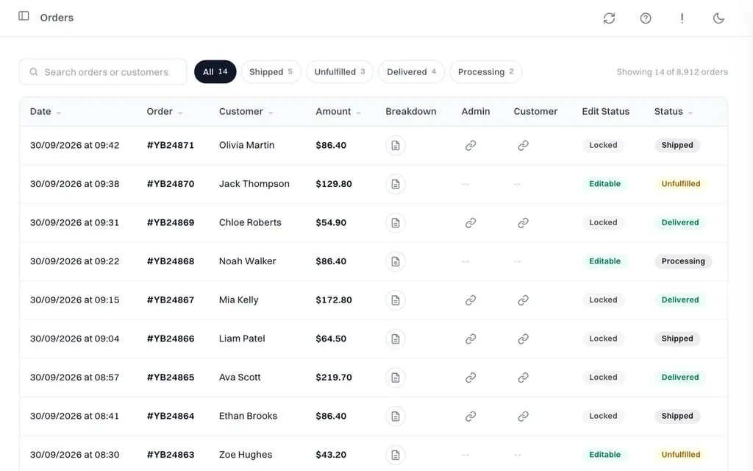Filter by Unfulfilled orders
753x471 pixels.
coord(340,71)
